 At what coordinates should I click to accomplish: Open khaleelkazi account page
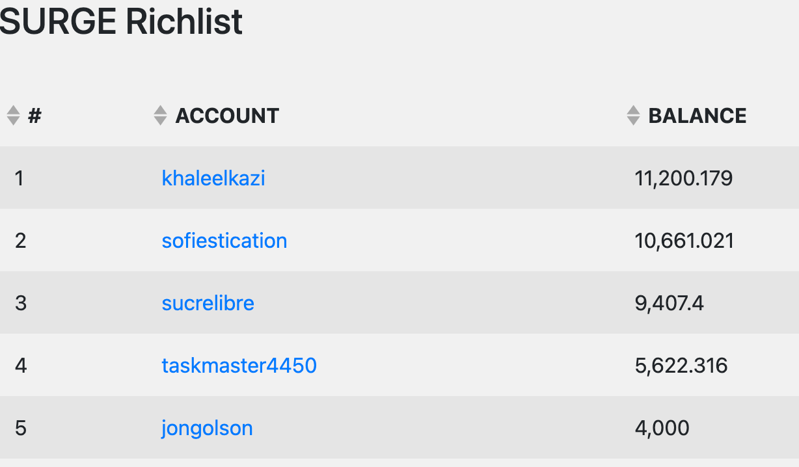(213, 178)
